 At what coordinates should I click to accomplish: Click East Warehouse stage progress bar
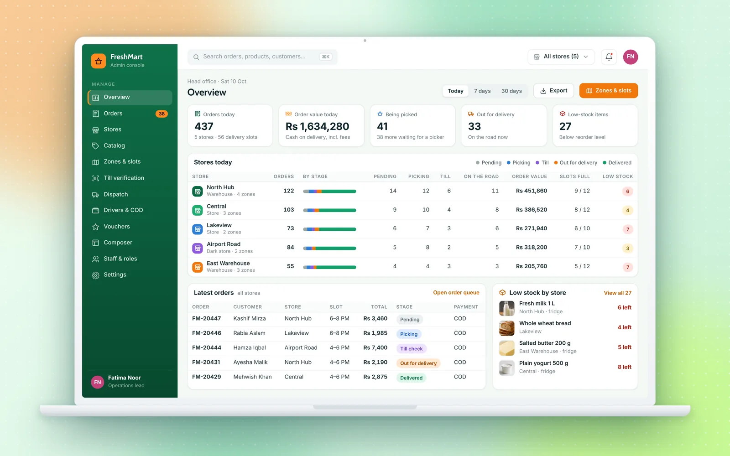point(329,267)
